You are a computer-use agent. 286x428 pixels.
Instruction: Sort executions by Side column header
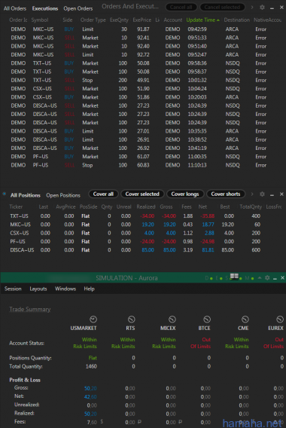coord(68,20)
